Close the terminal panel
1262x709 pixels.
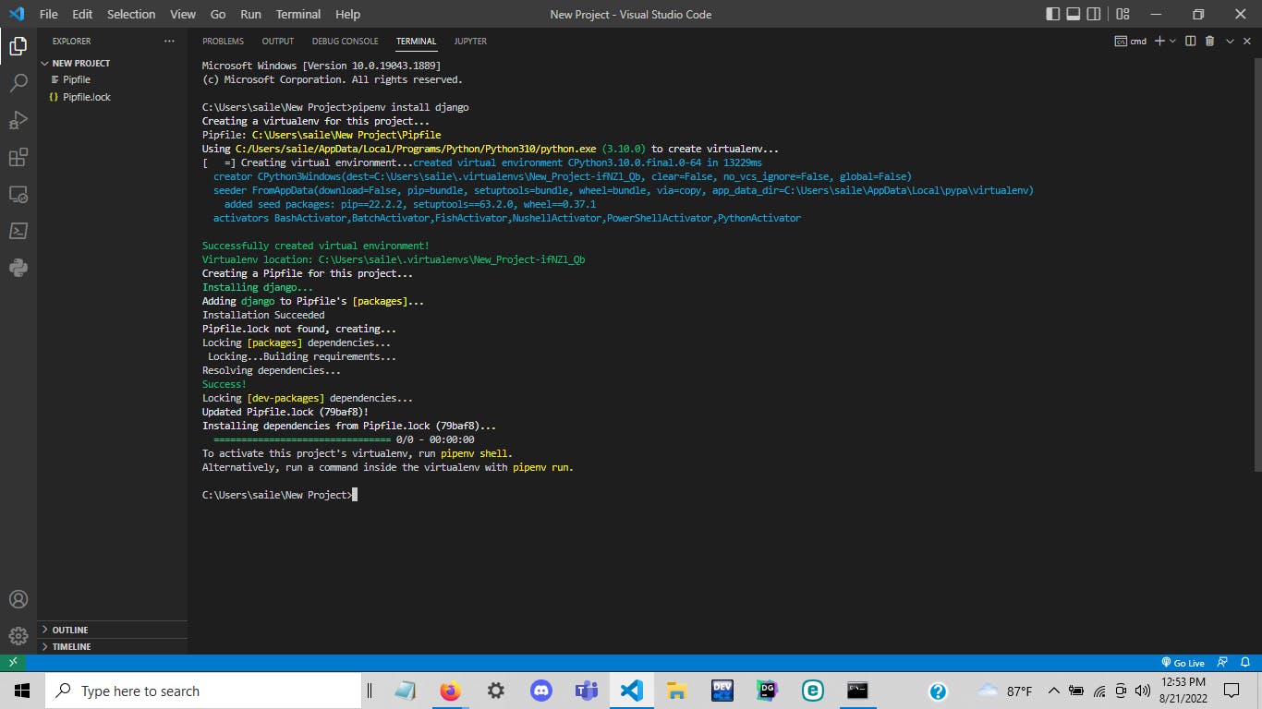[x=1246, y=41]
